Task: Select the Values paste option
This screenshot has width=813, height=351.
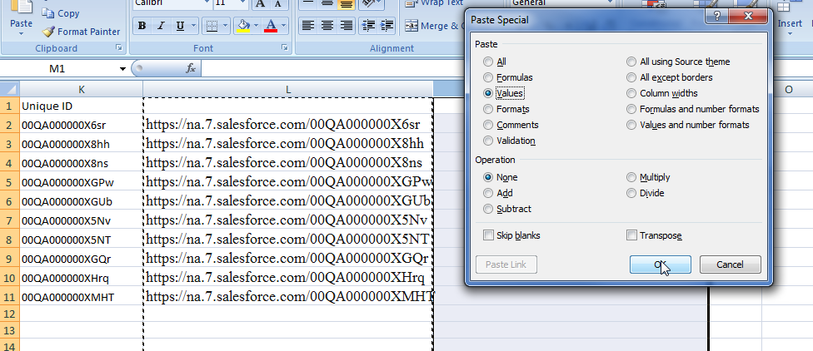Action: pos(488,93)
